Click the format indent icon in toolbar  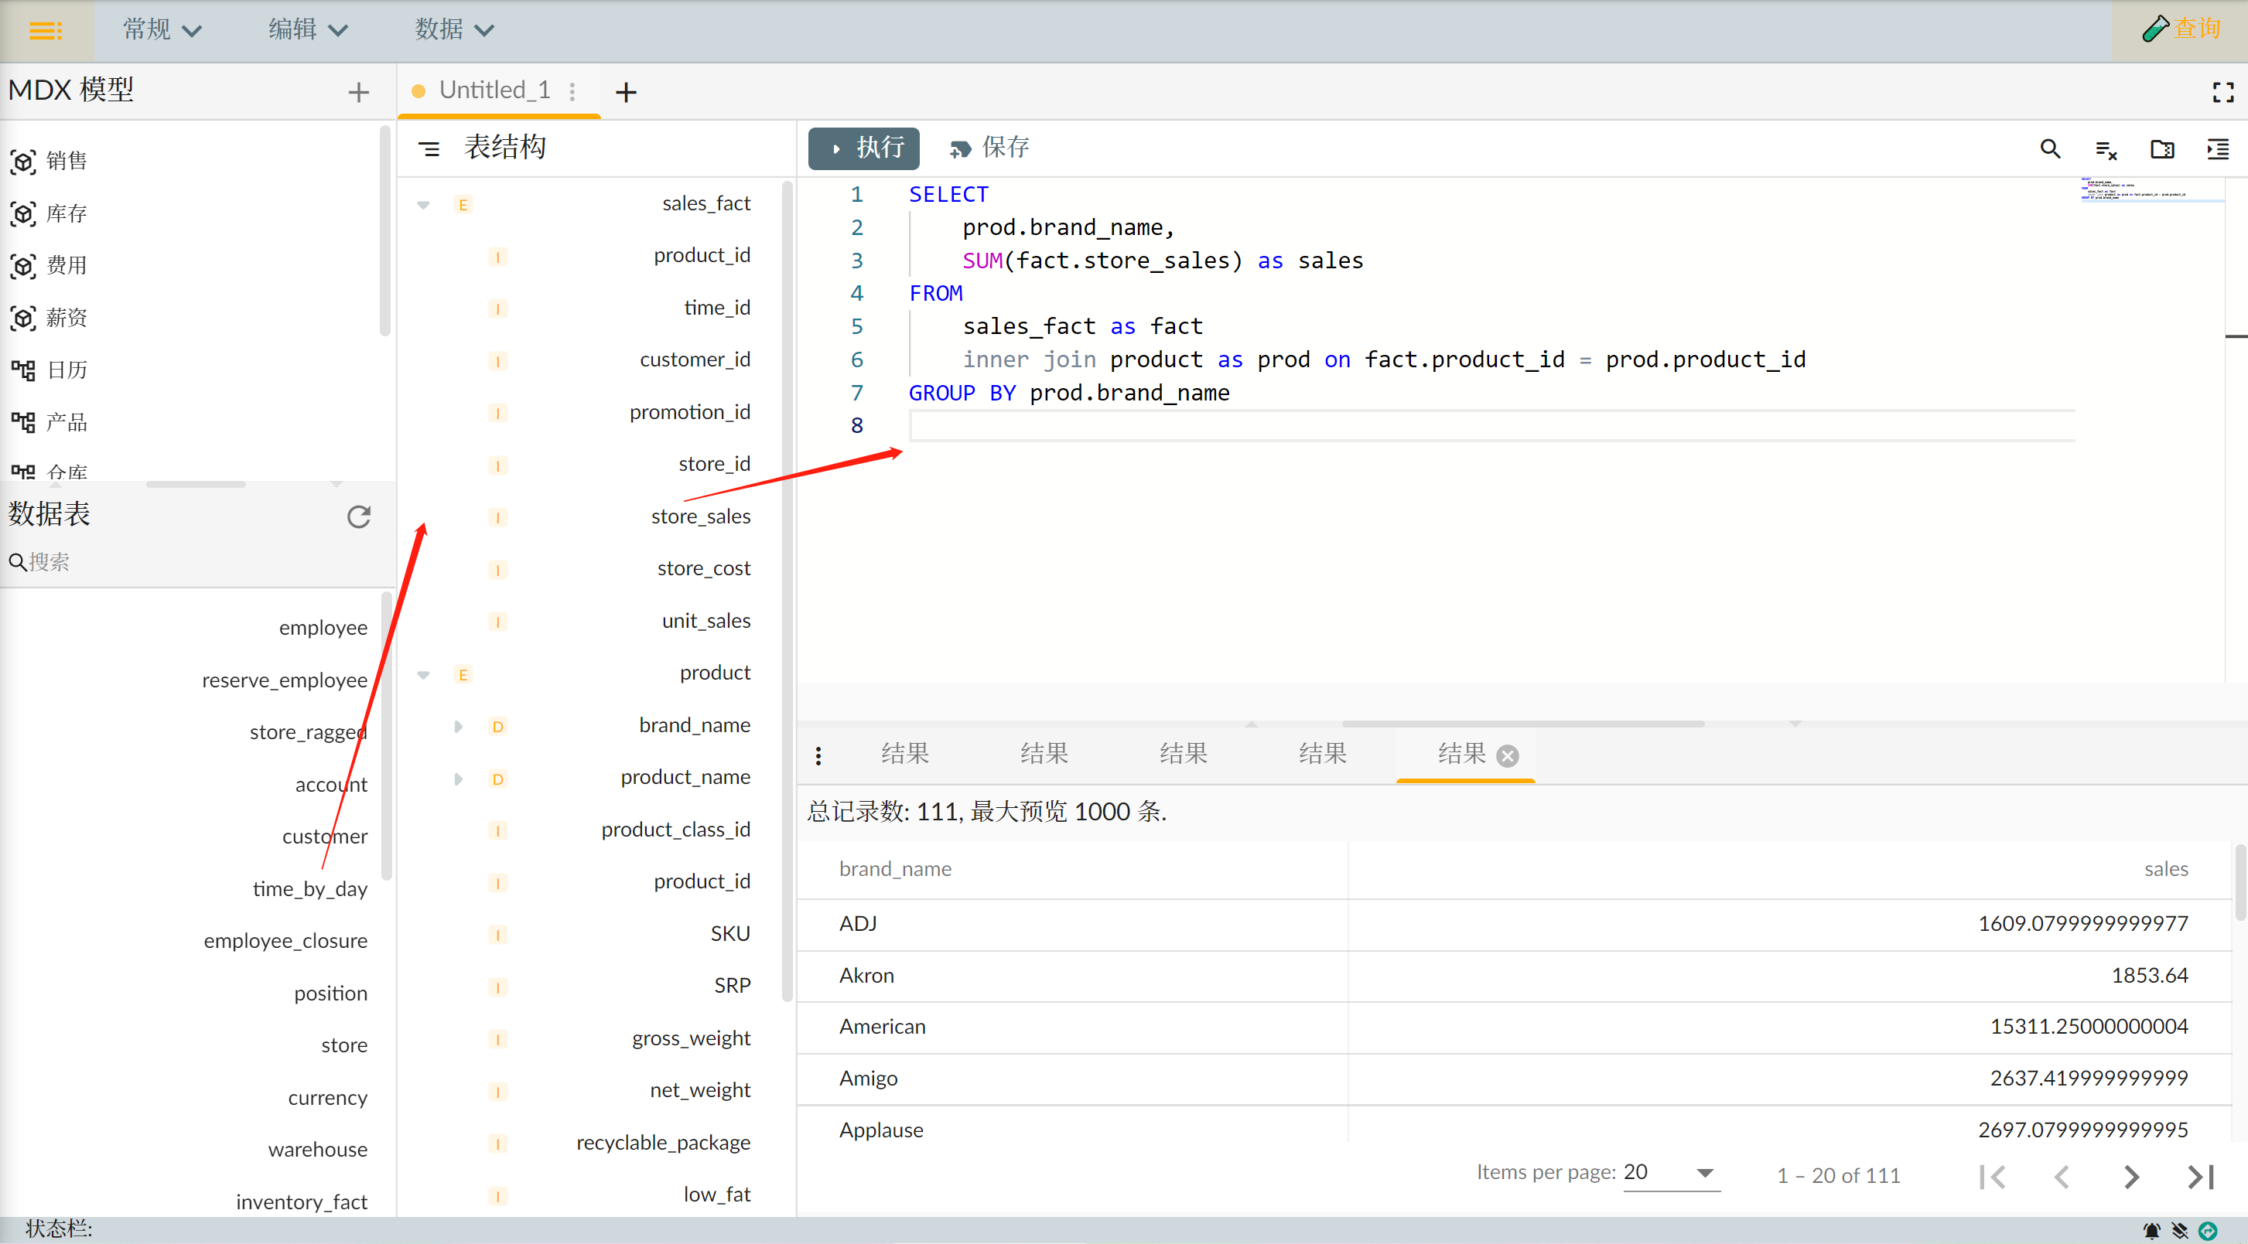tap(2218, 149)
